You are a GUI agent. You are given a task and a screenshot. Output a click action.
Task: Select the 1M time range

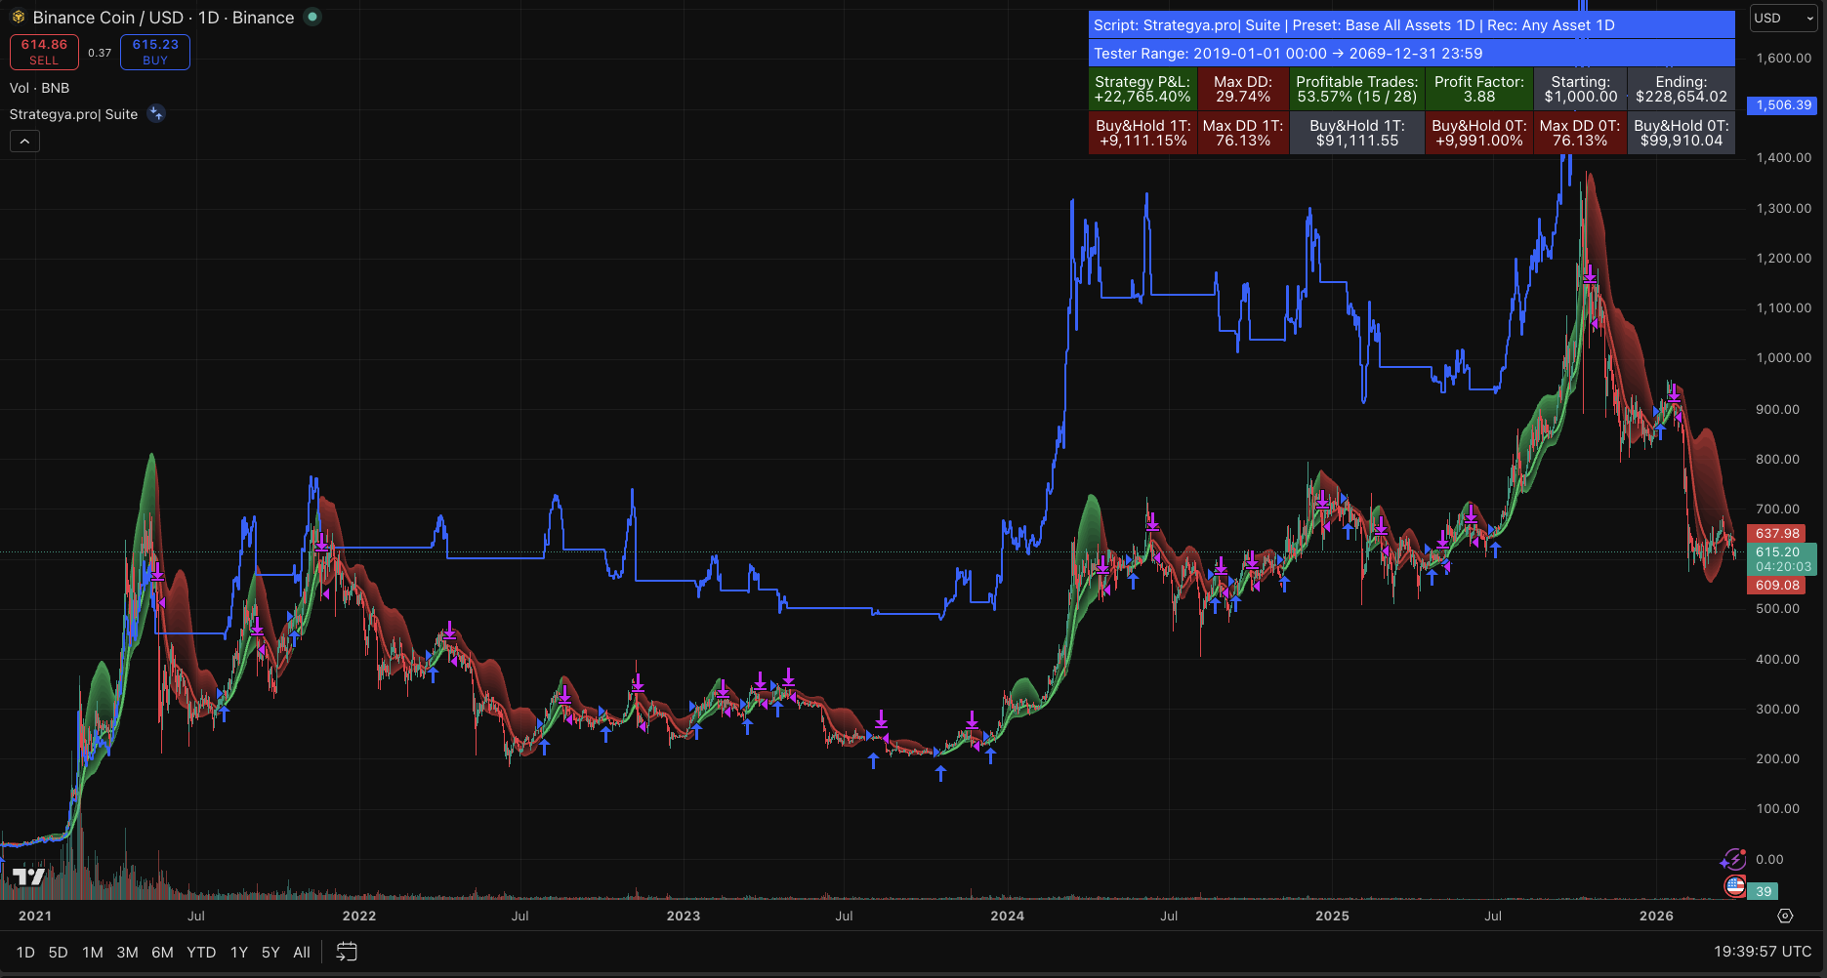click(93, 952)
